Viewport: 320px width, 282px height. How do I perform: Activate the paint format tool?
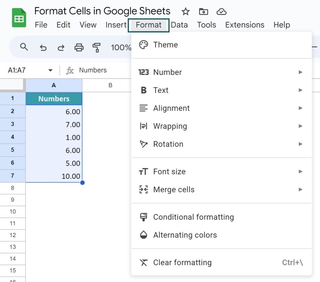[97, 48]
